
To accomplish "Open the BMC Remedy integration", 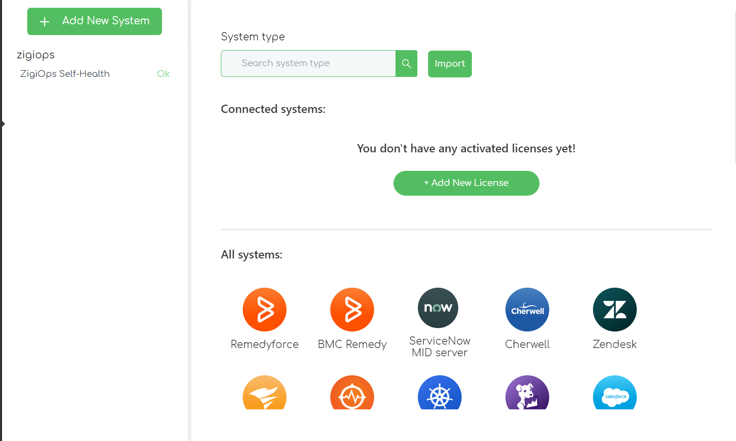I will pos(352,309).
